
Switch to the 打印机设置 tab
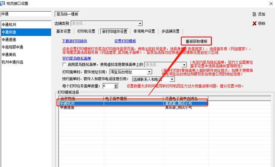pos(86,31)
